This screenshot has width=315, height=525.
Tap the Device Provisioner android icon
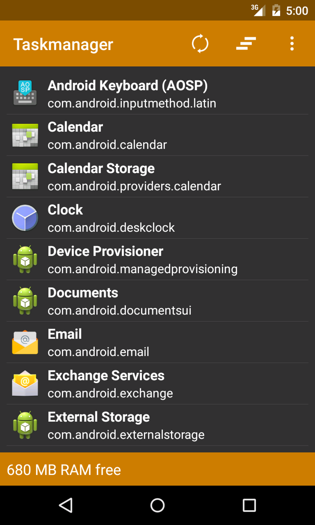pyautogui.click(x=25, y=259)
